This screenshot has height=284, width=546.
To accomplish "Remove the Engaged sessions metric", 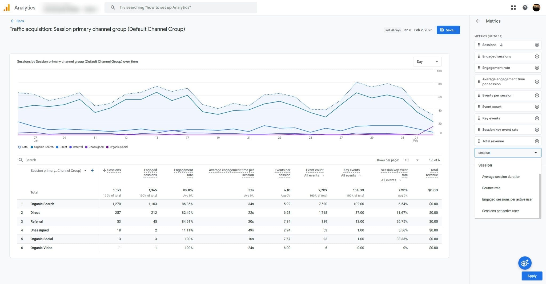I will [x=537, y=56].
